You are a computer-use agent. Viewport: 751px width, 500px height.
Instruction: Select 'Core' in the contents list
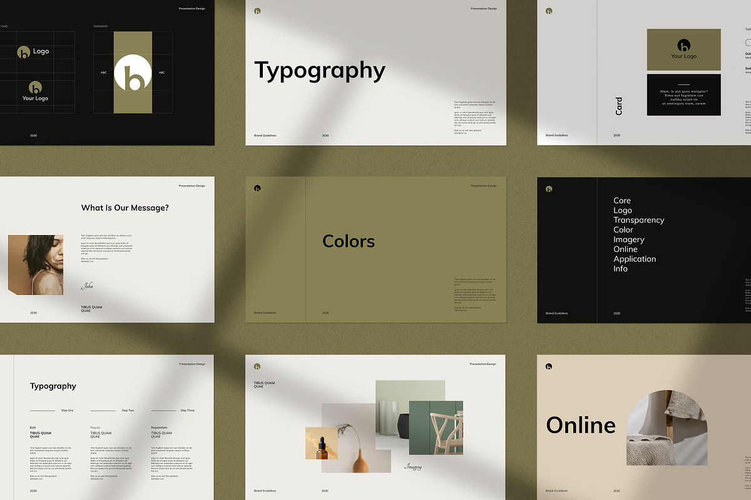point(622,201)
